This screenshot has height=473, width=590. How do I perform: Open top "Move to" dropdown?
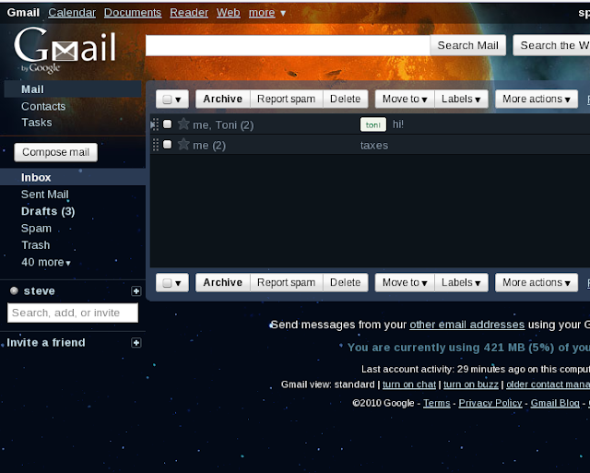pyautogui.click(x=405, y=99)
